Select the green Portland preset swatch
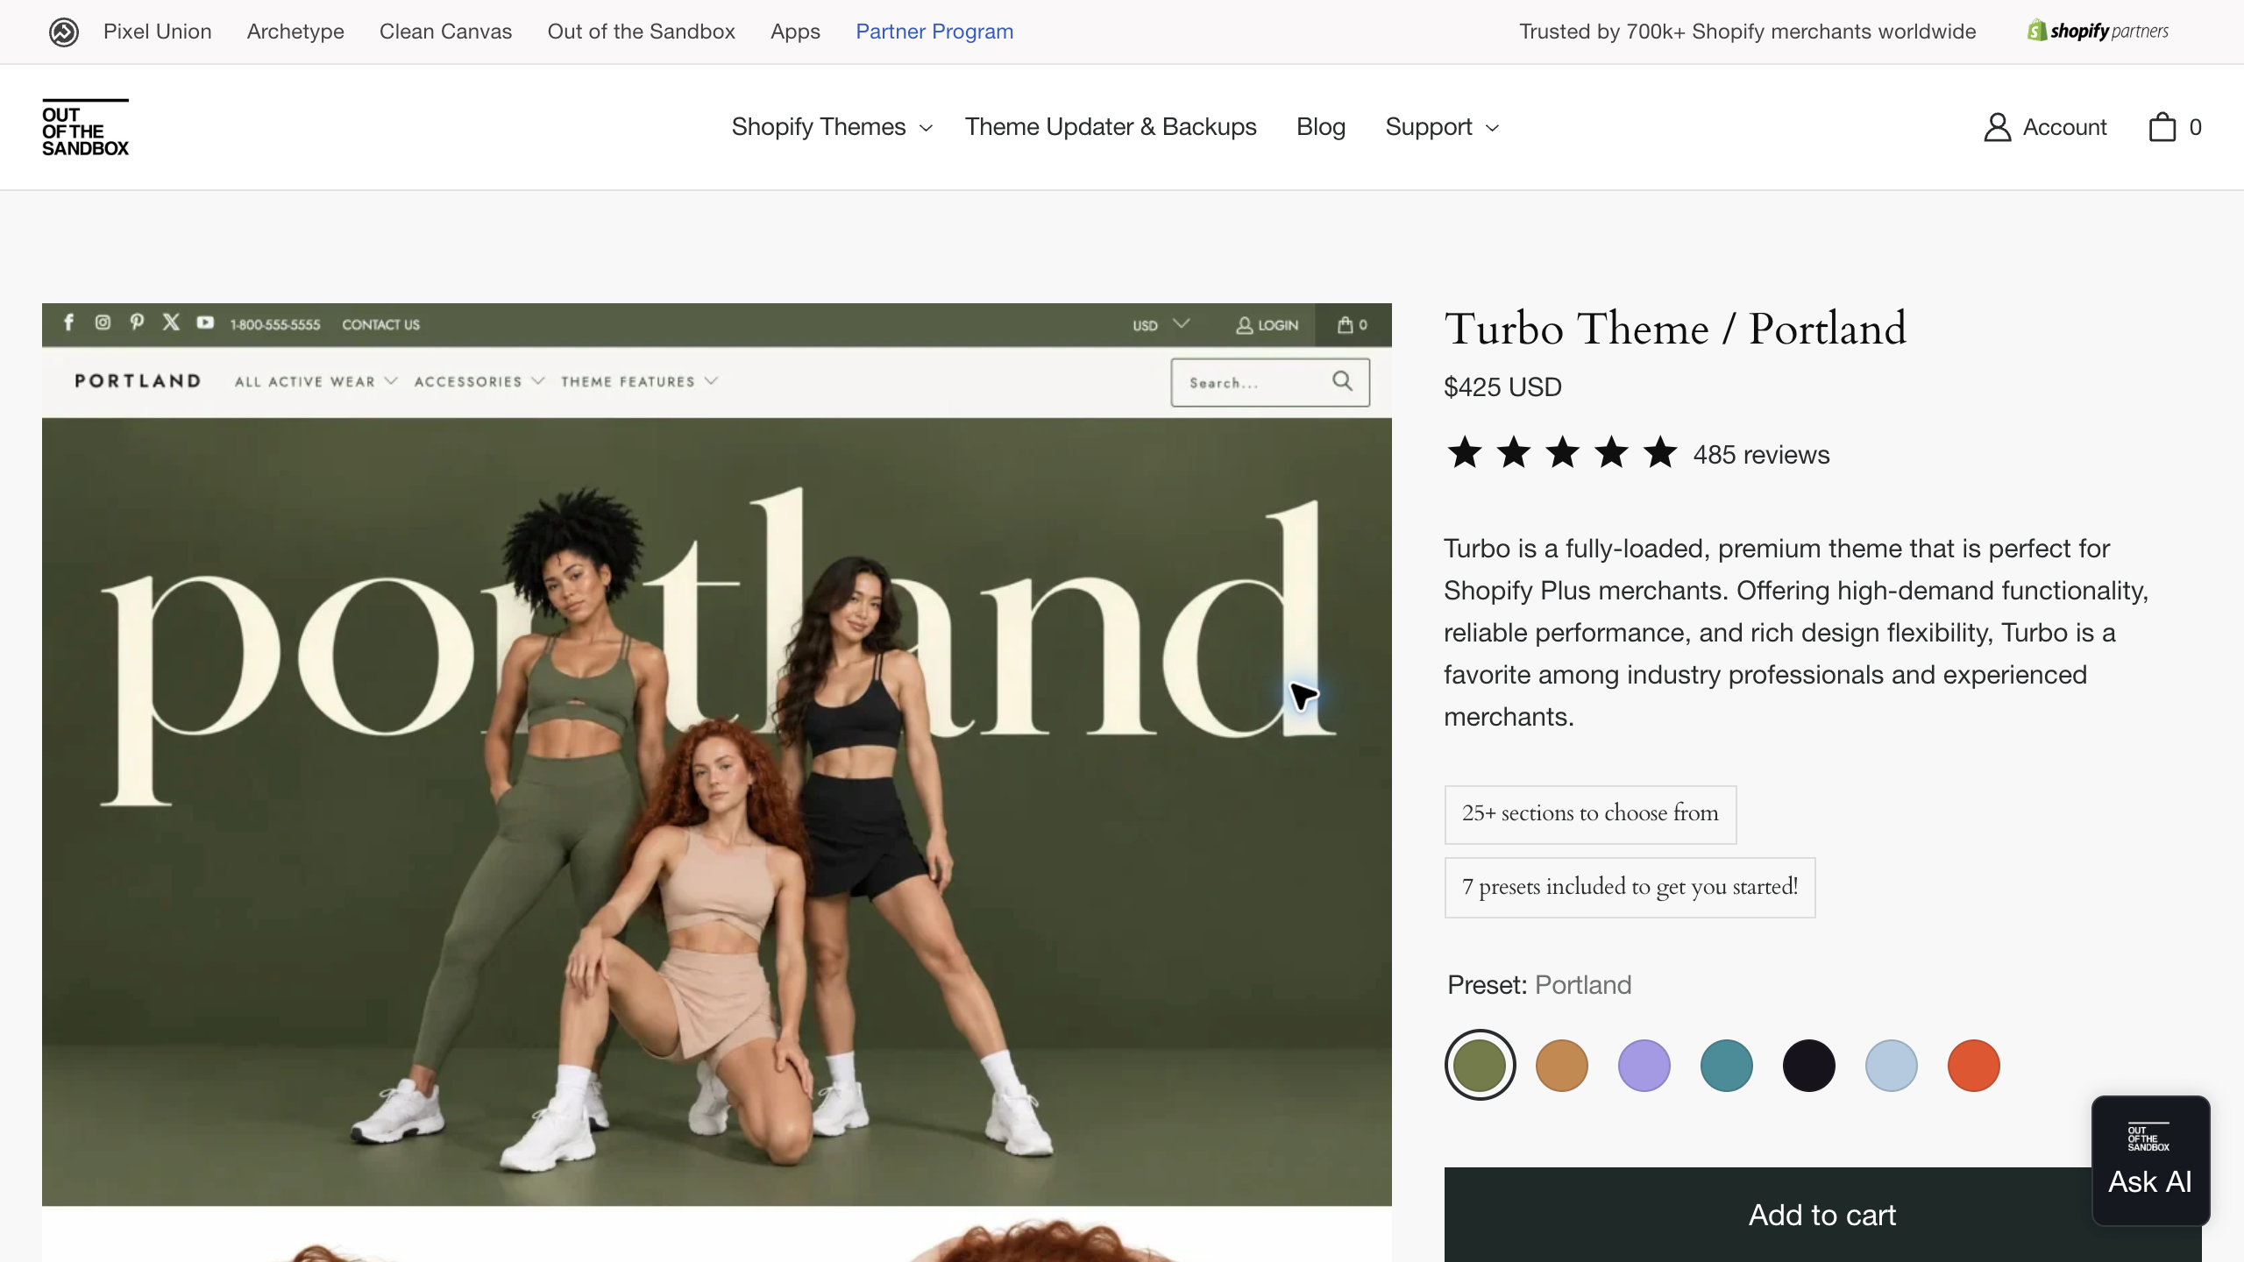The height and width of the screenshot is (1262, 2244). [1480, 1066]
